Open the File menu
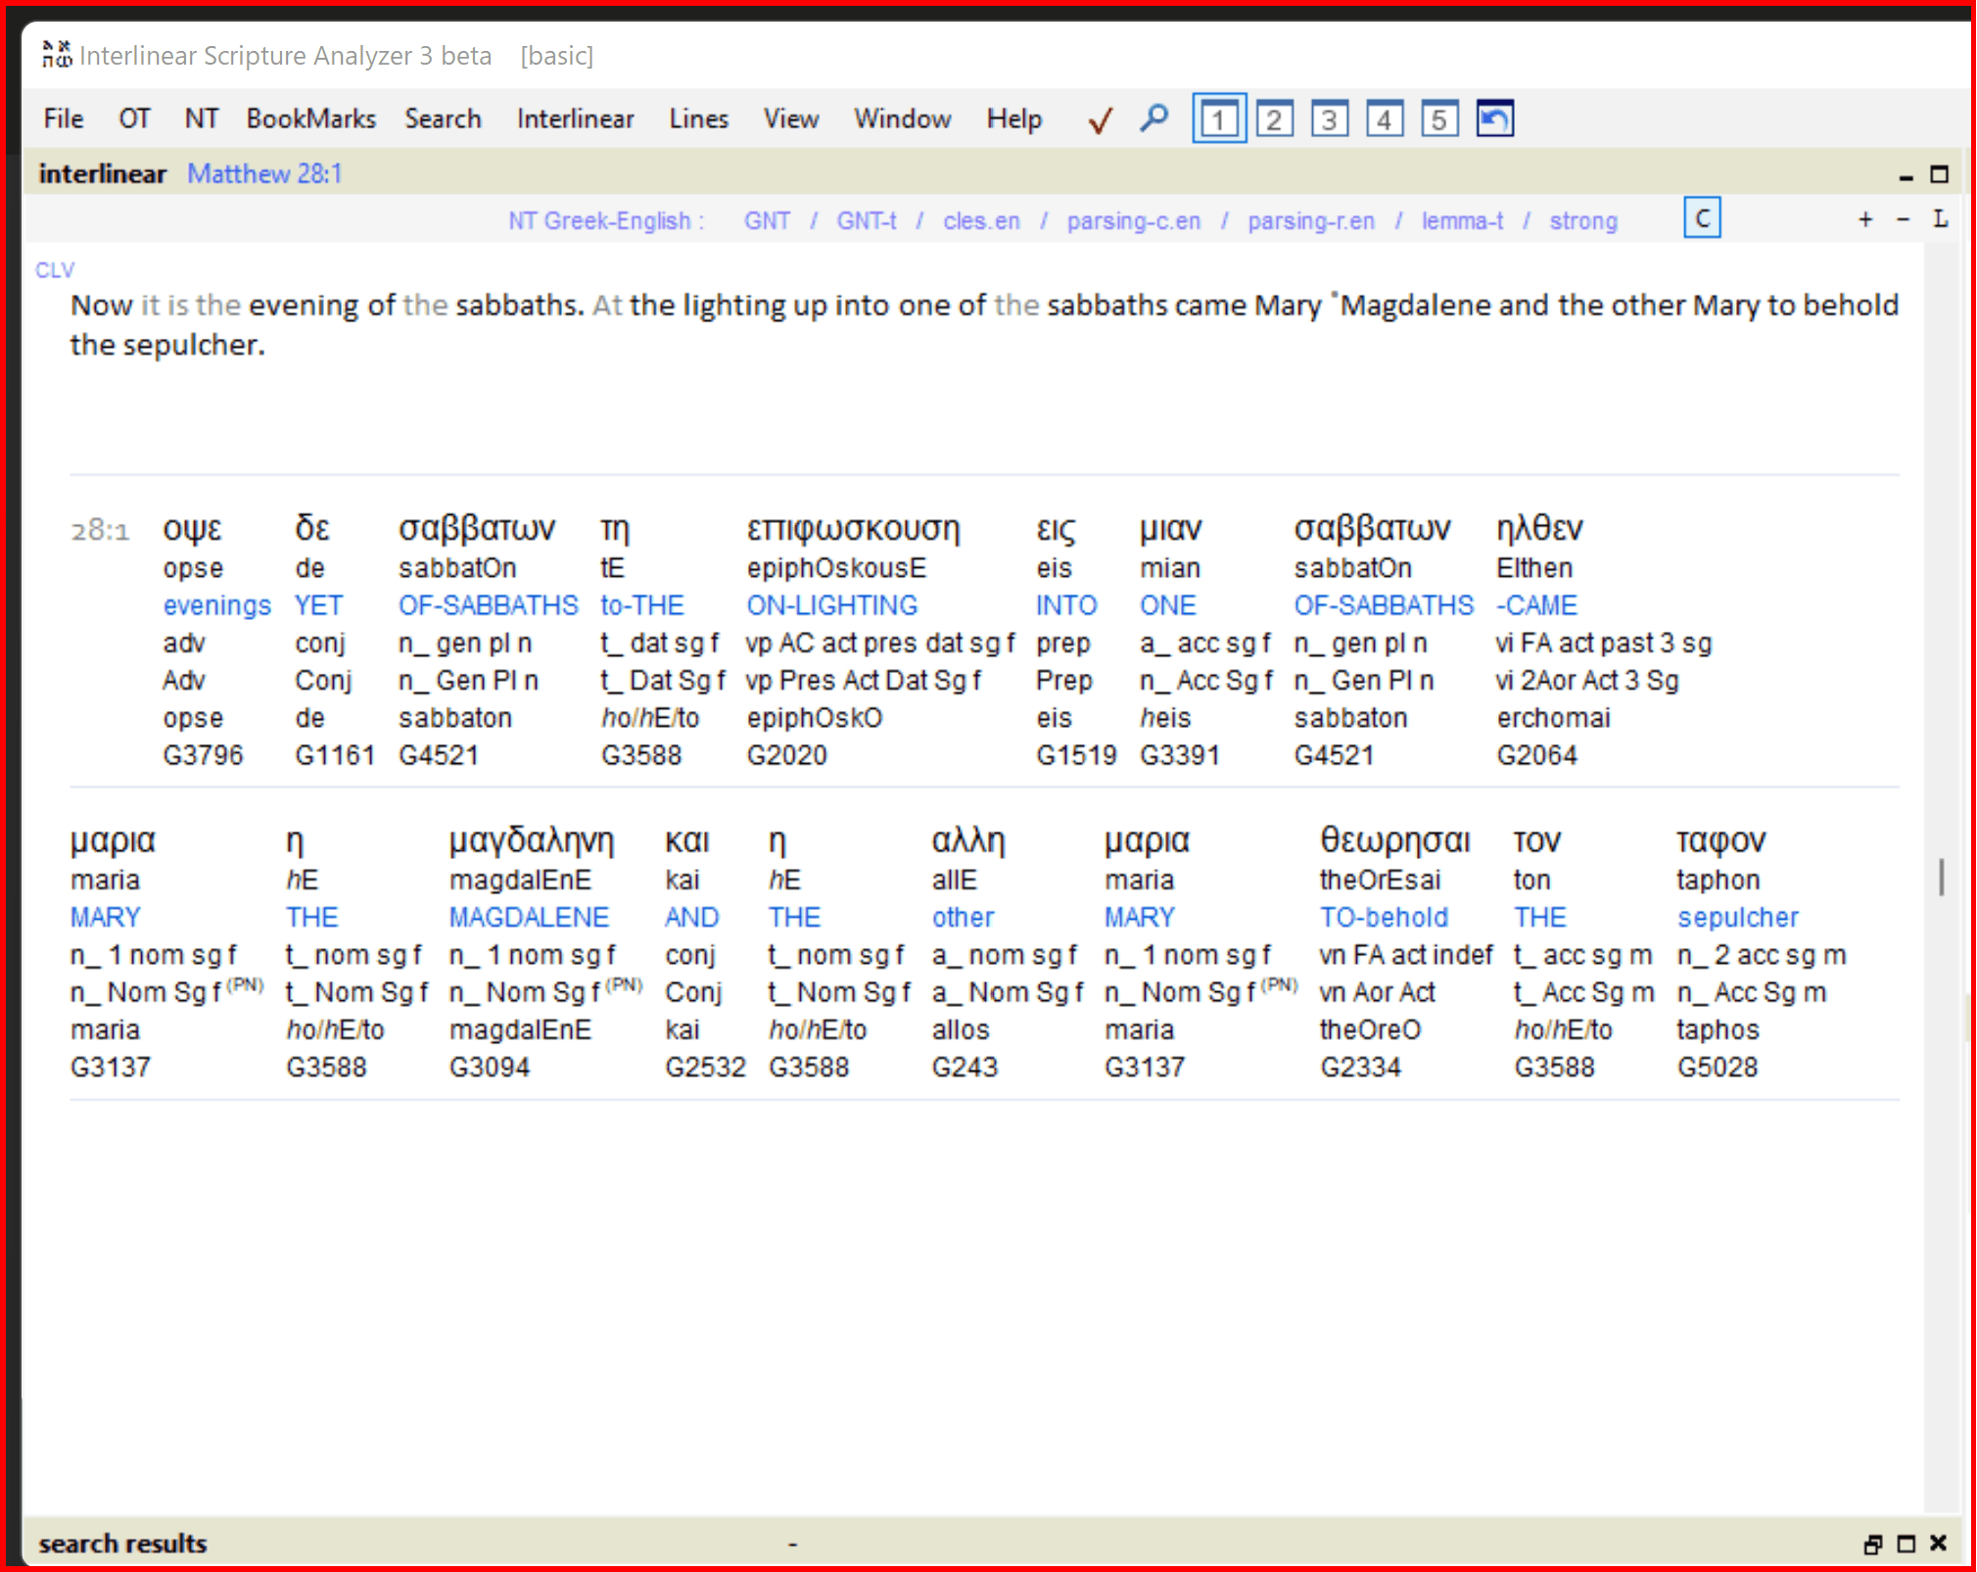Viewport: 1977px width, 1572px height. [64, 119]
